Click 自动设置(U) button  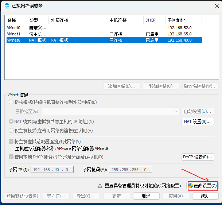[198, 112]
